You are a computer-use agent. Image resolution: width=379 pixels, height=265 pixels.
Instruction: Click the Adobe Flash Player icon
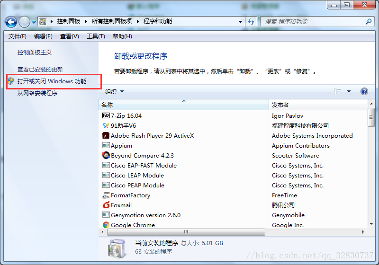106,135
